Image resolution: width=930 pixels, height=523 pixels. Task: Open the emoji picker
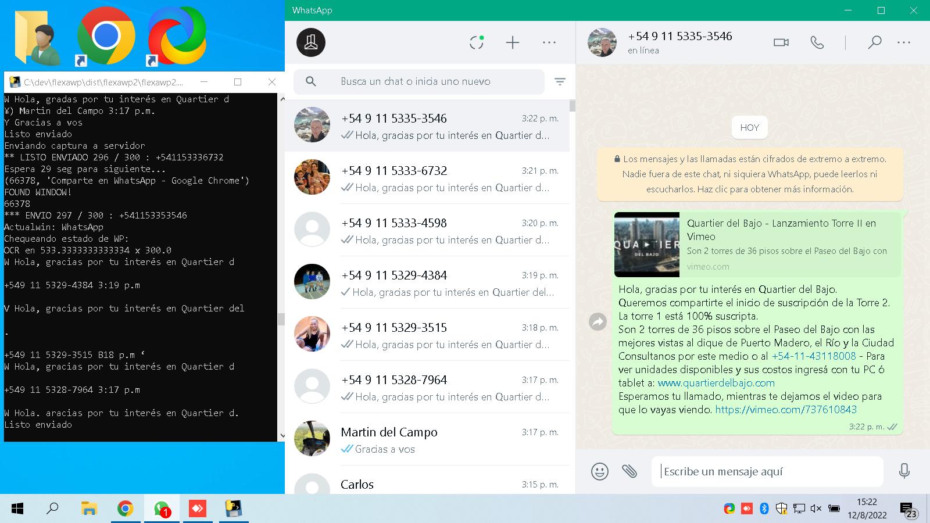click(x=600, y=471)
